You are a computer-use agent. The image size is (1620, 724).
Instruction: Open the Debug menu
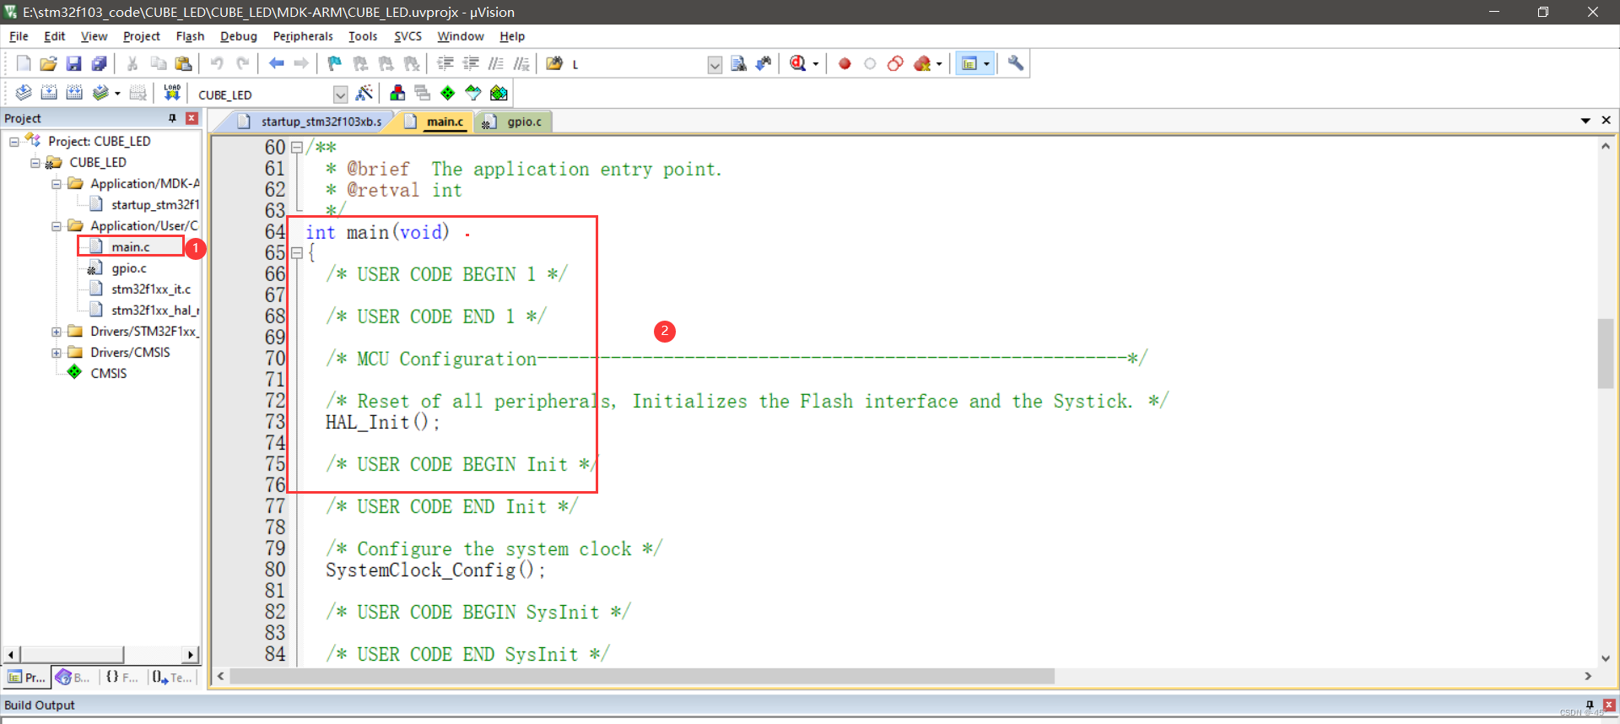click(238, 36)
